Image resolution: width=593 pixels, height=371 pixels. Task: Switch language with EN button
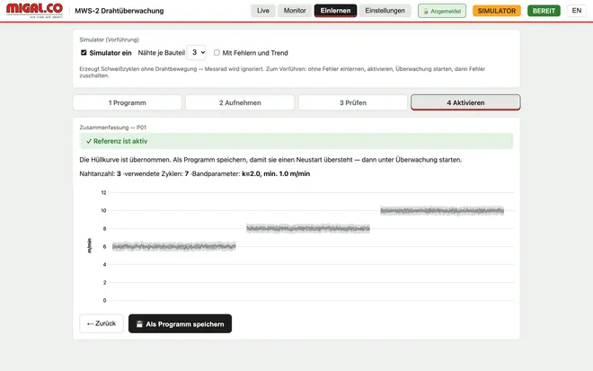tap(576, 11)
